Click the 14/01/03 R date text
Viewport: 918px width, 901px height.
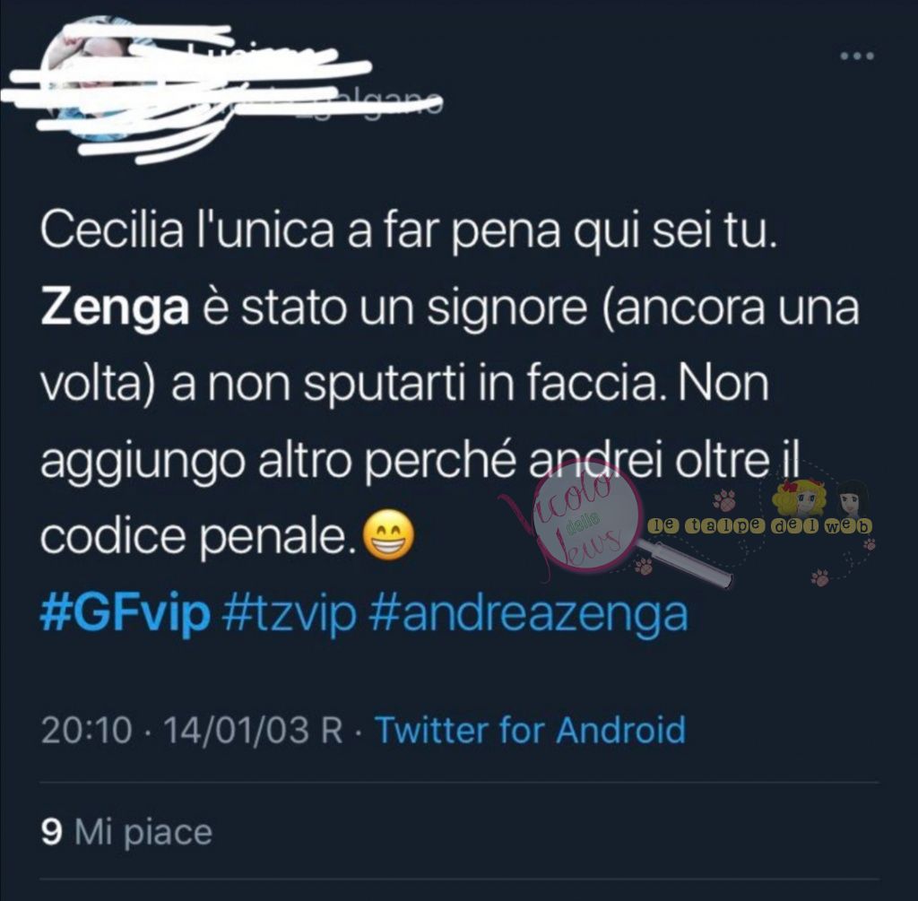coord(254,731)
